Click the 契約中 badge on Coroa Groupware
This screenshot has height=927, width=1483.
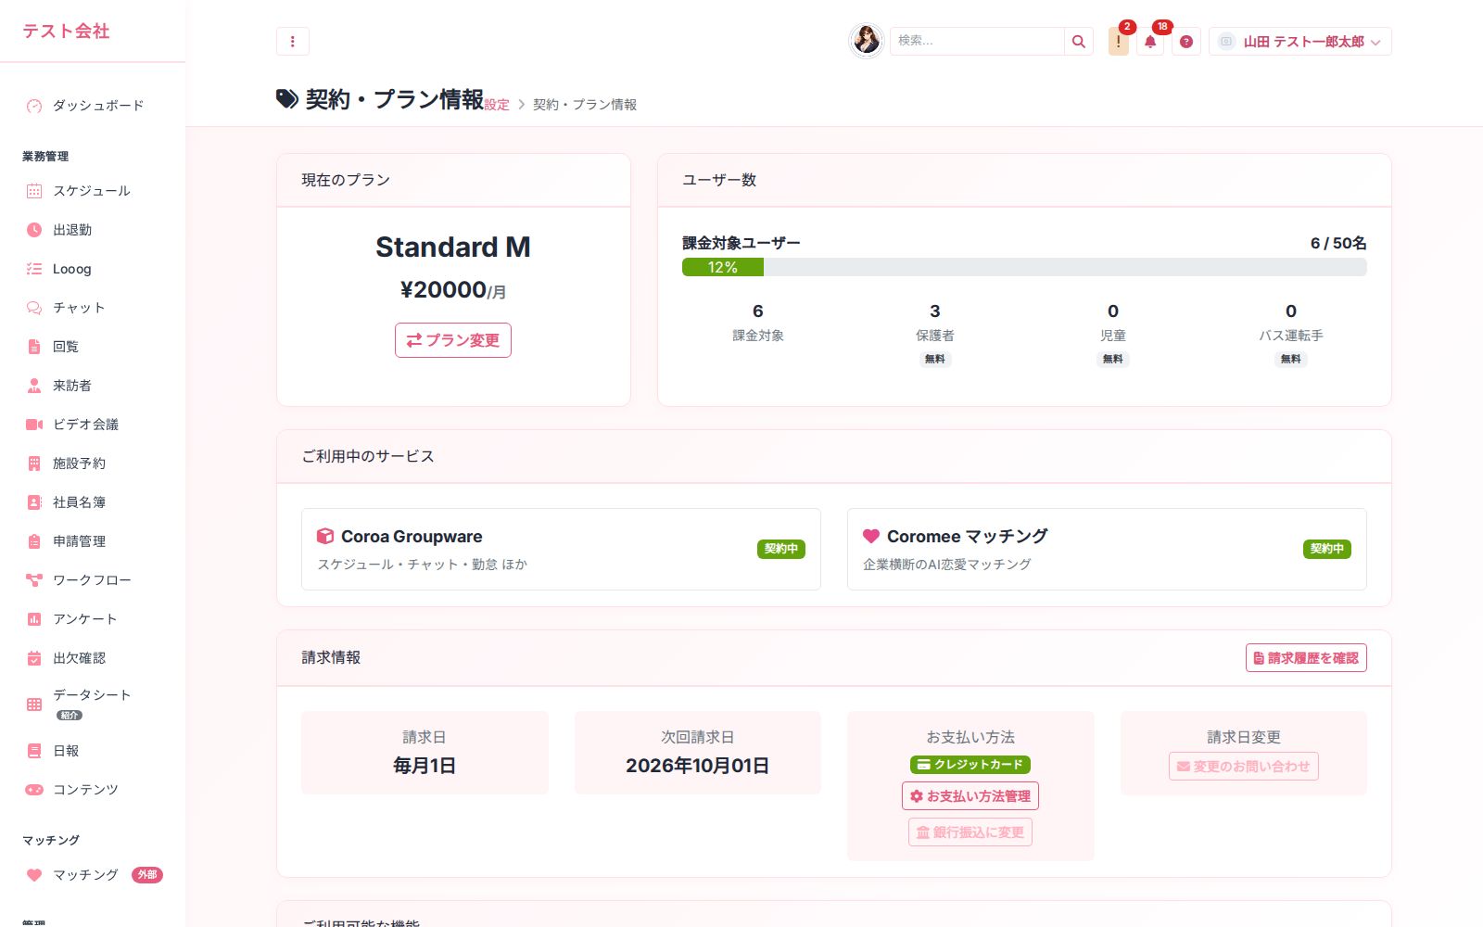[x=781, y=549]
